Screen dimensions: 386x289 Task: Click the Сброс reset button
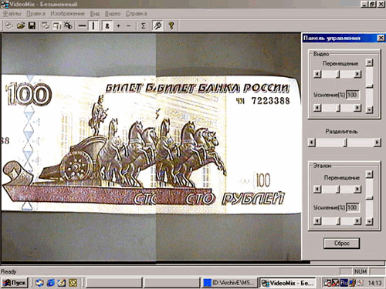click(x=341, y=243)
